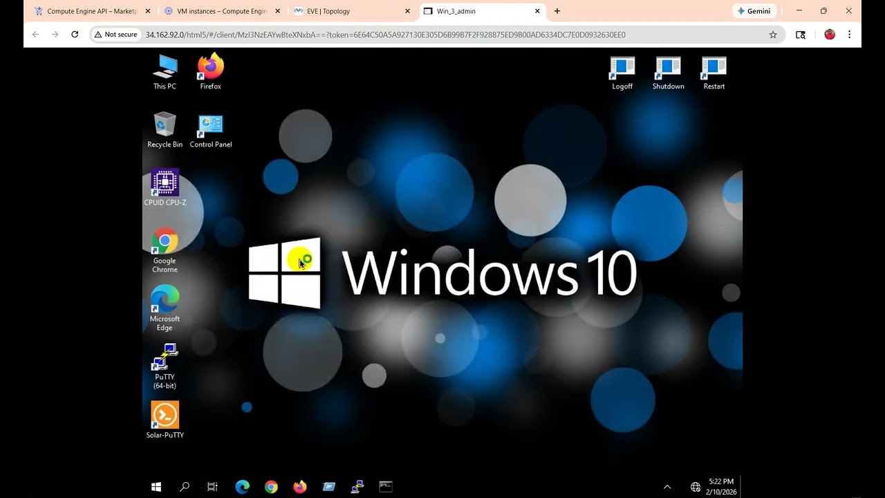Go forward to the next page
885x498 pixels.
coord(55,35)
